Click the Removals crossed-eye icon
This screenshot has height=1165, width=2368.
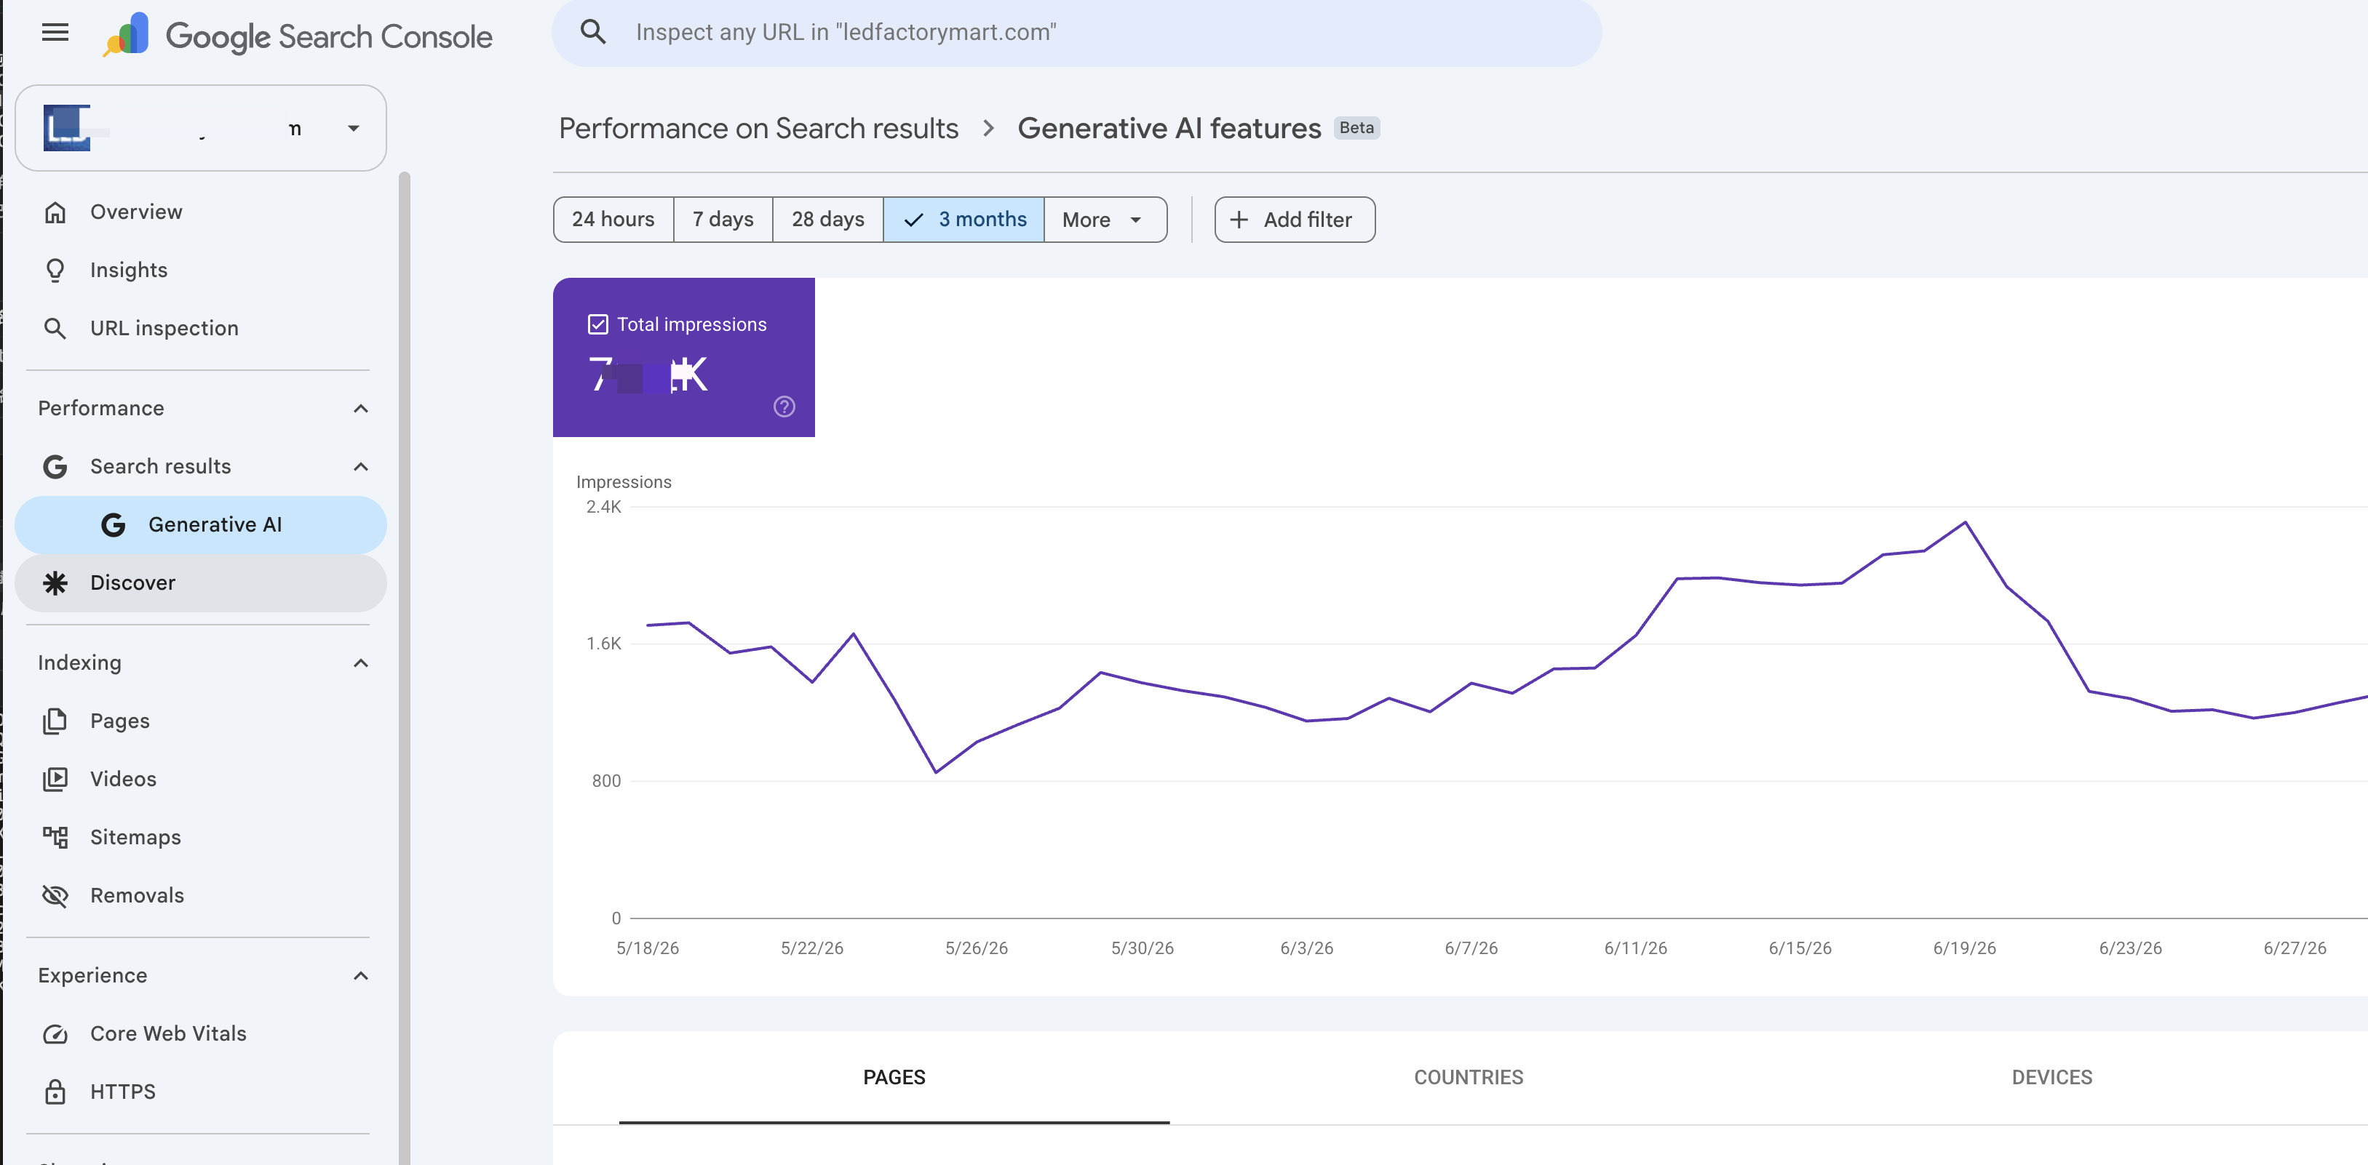pyautogui.click(x=55, y=896)
